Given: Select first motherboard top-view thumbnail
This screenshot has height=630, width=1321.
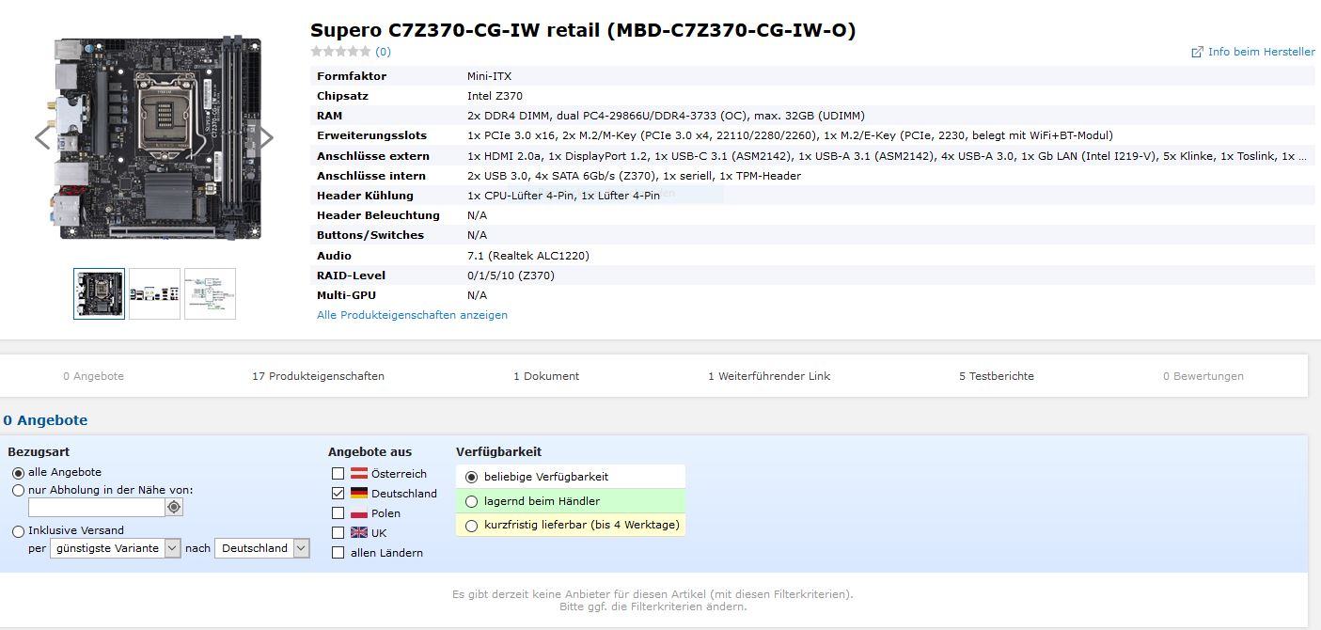Looking at the screenshot, I should pyautogui.click(x=99, y=293).
